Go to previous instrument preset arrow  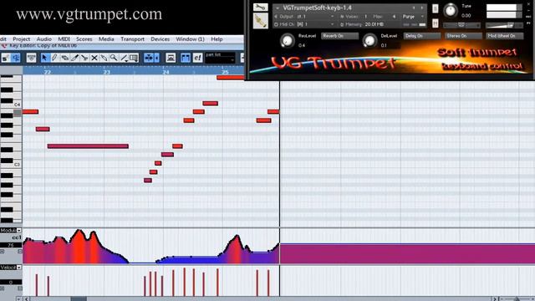(x=415, y=8)
